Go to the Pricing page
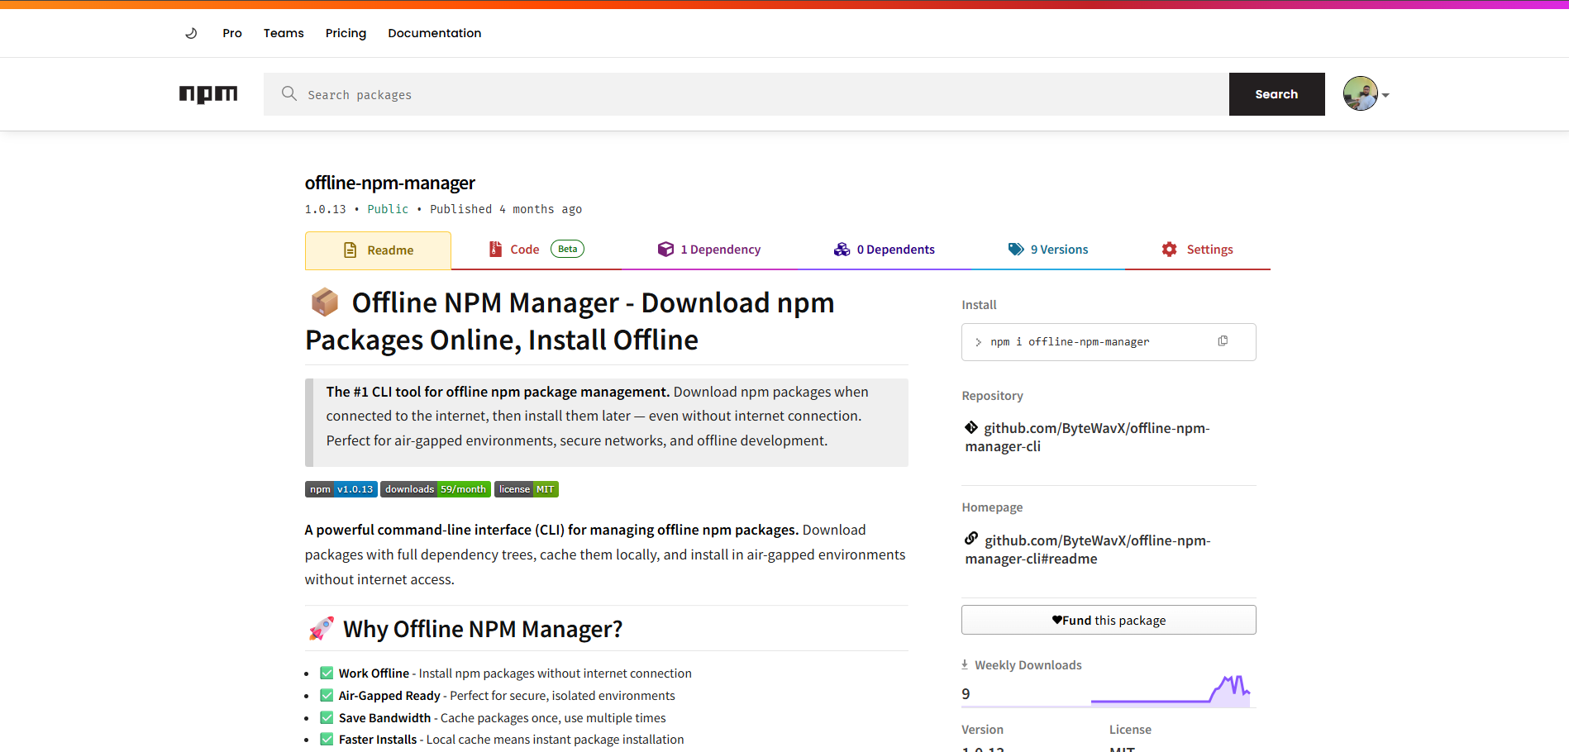Viewport: 1569px width, 752px height. pos(346,33)
